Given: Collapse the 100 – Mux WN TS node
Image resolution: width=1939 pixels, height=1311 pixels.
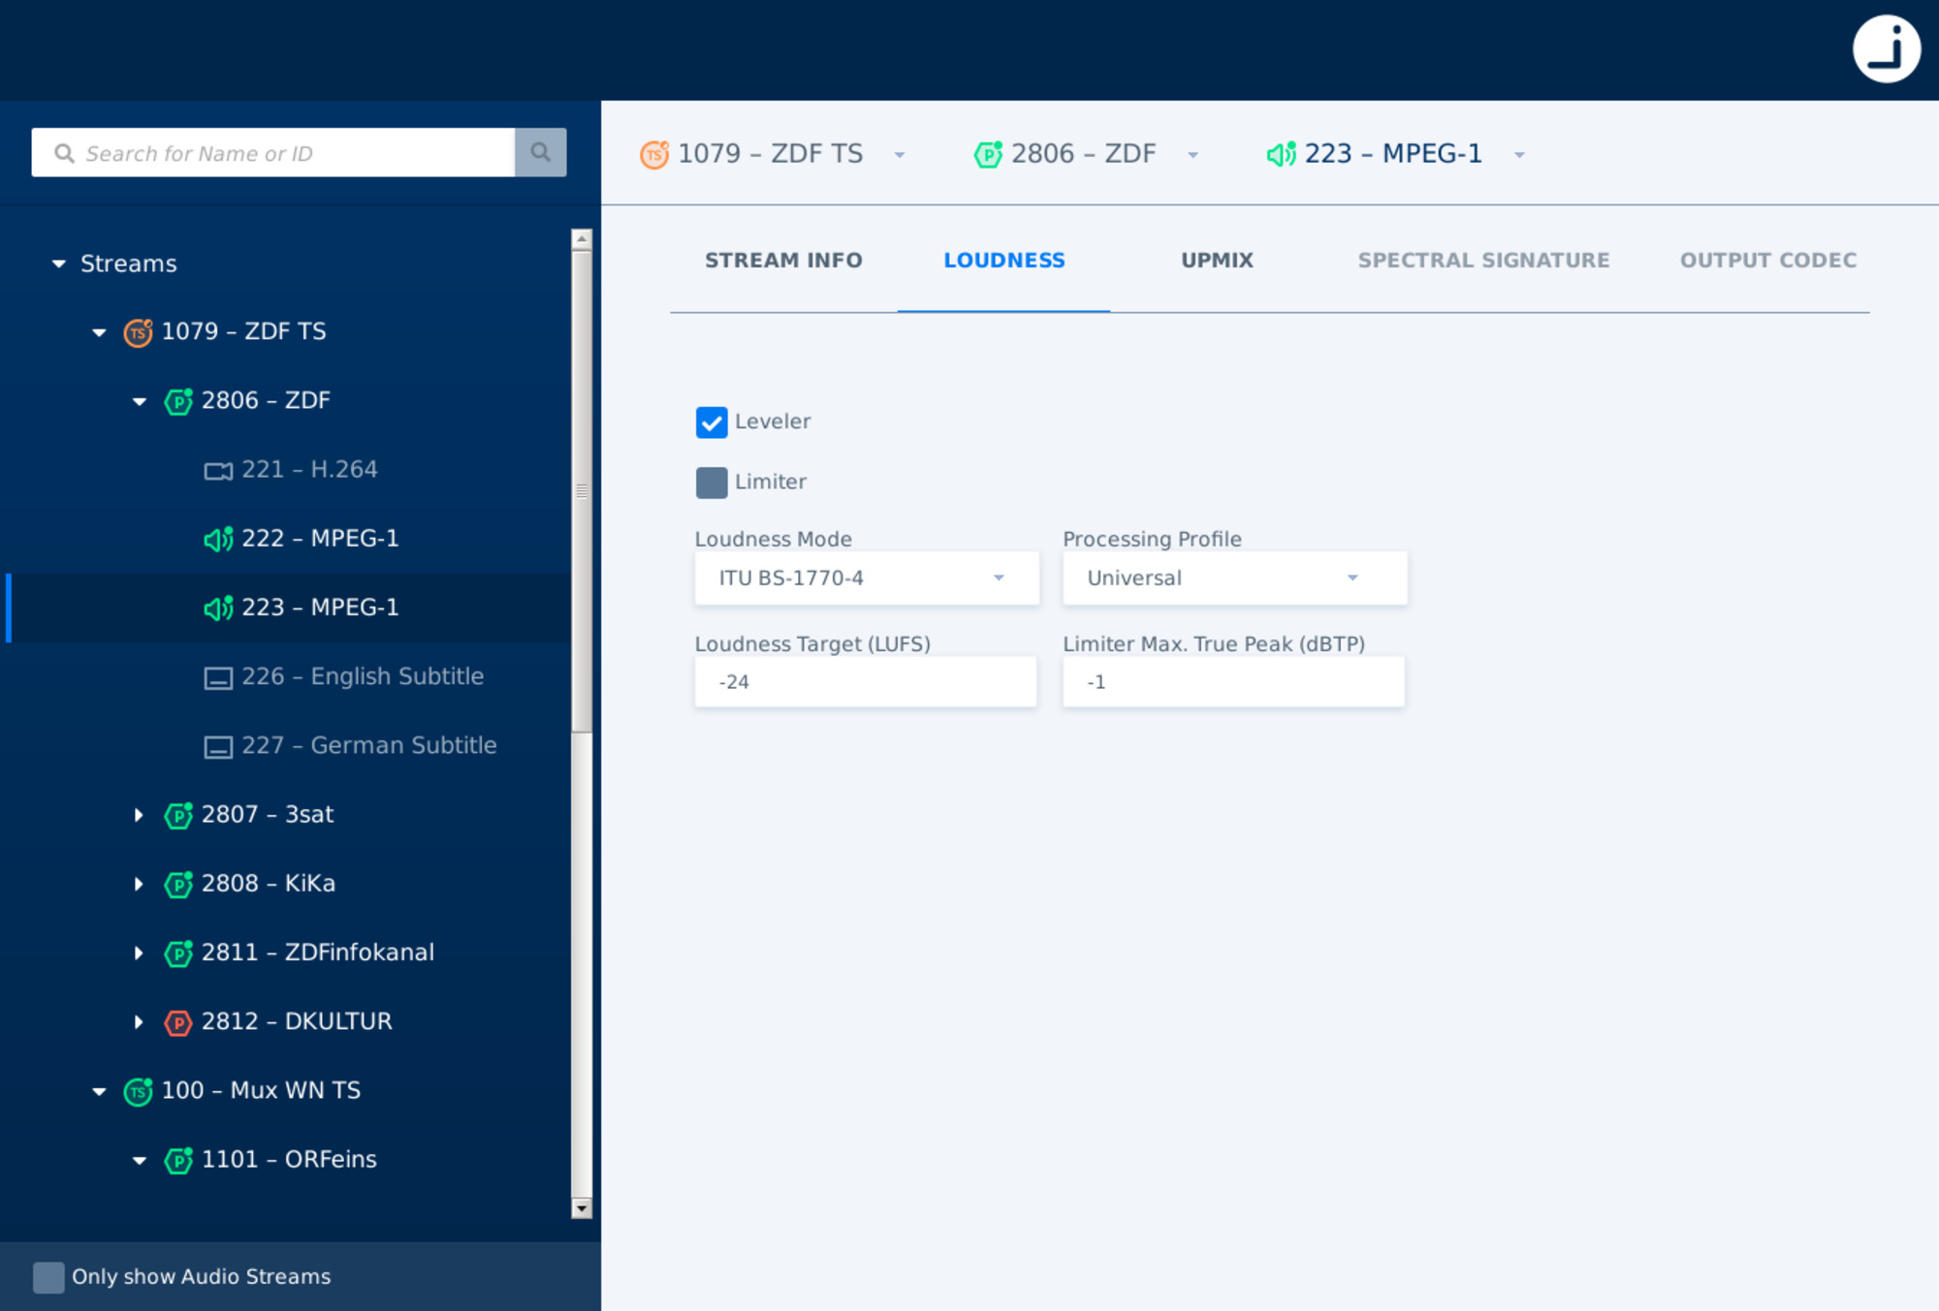Looking at the screenshot, I should click(x=100, y=1091).
